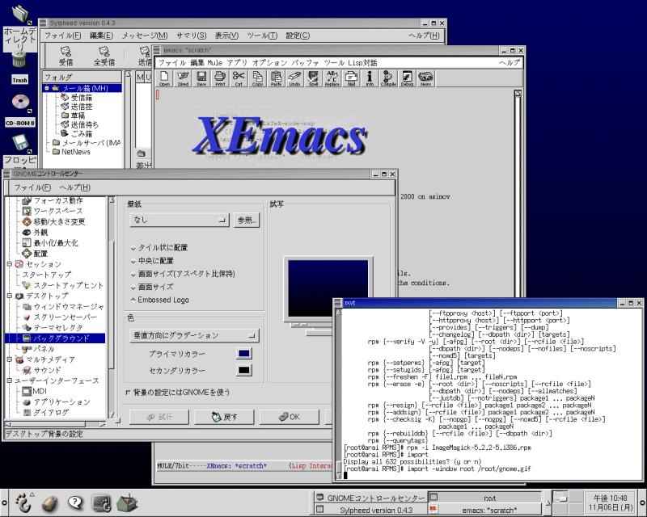This screenshot has width=647, height=517.
Task: Open the help question mark launcher in panel
Action: 75,502
